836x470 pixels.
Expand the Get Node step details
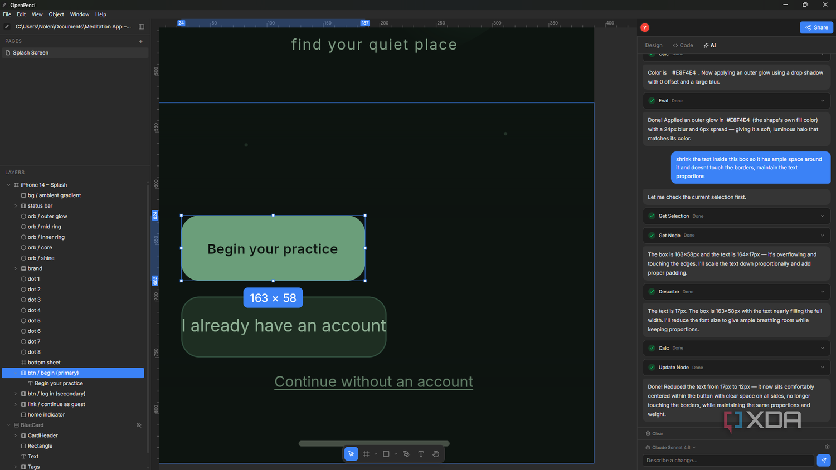822,236
